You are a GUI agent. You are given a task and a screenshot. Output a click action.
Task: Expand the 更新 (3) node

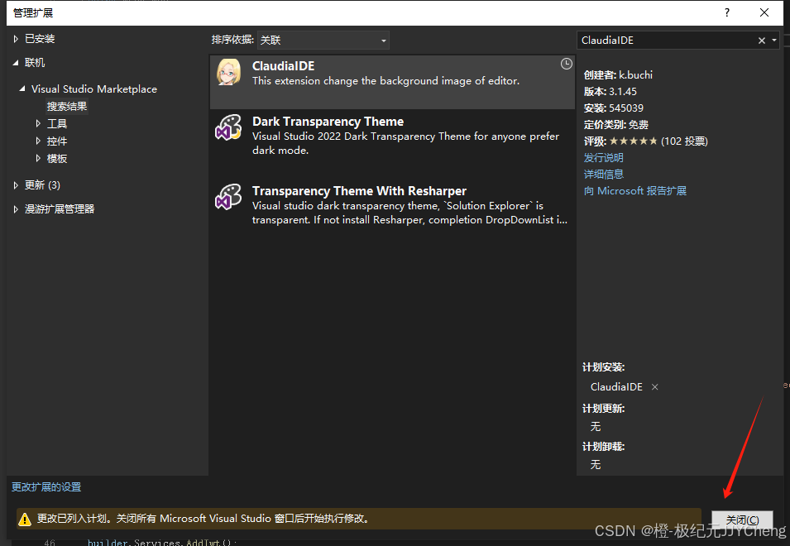click(x=16, y=185)
